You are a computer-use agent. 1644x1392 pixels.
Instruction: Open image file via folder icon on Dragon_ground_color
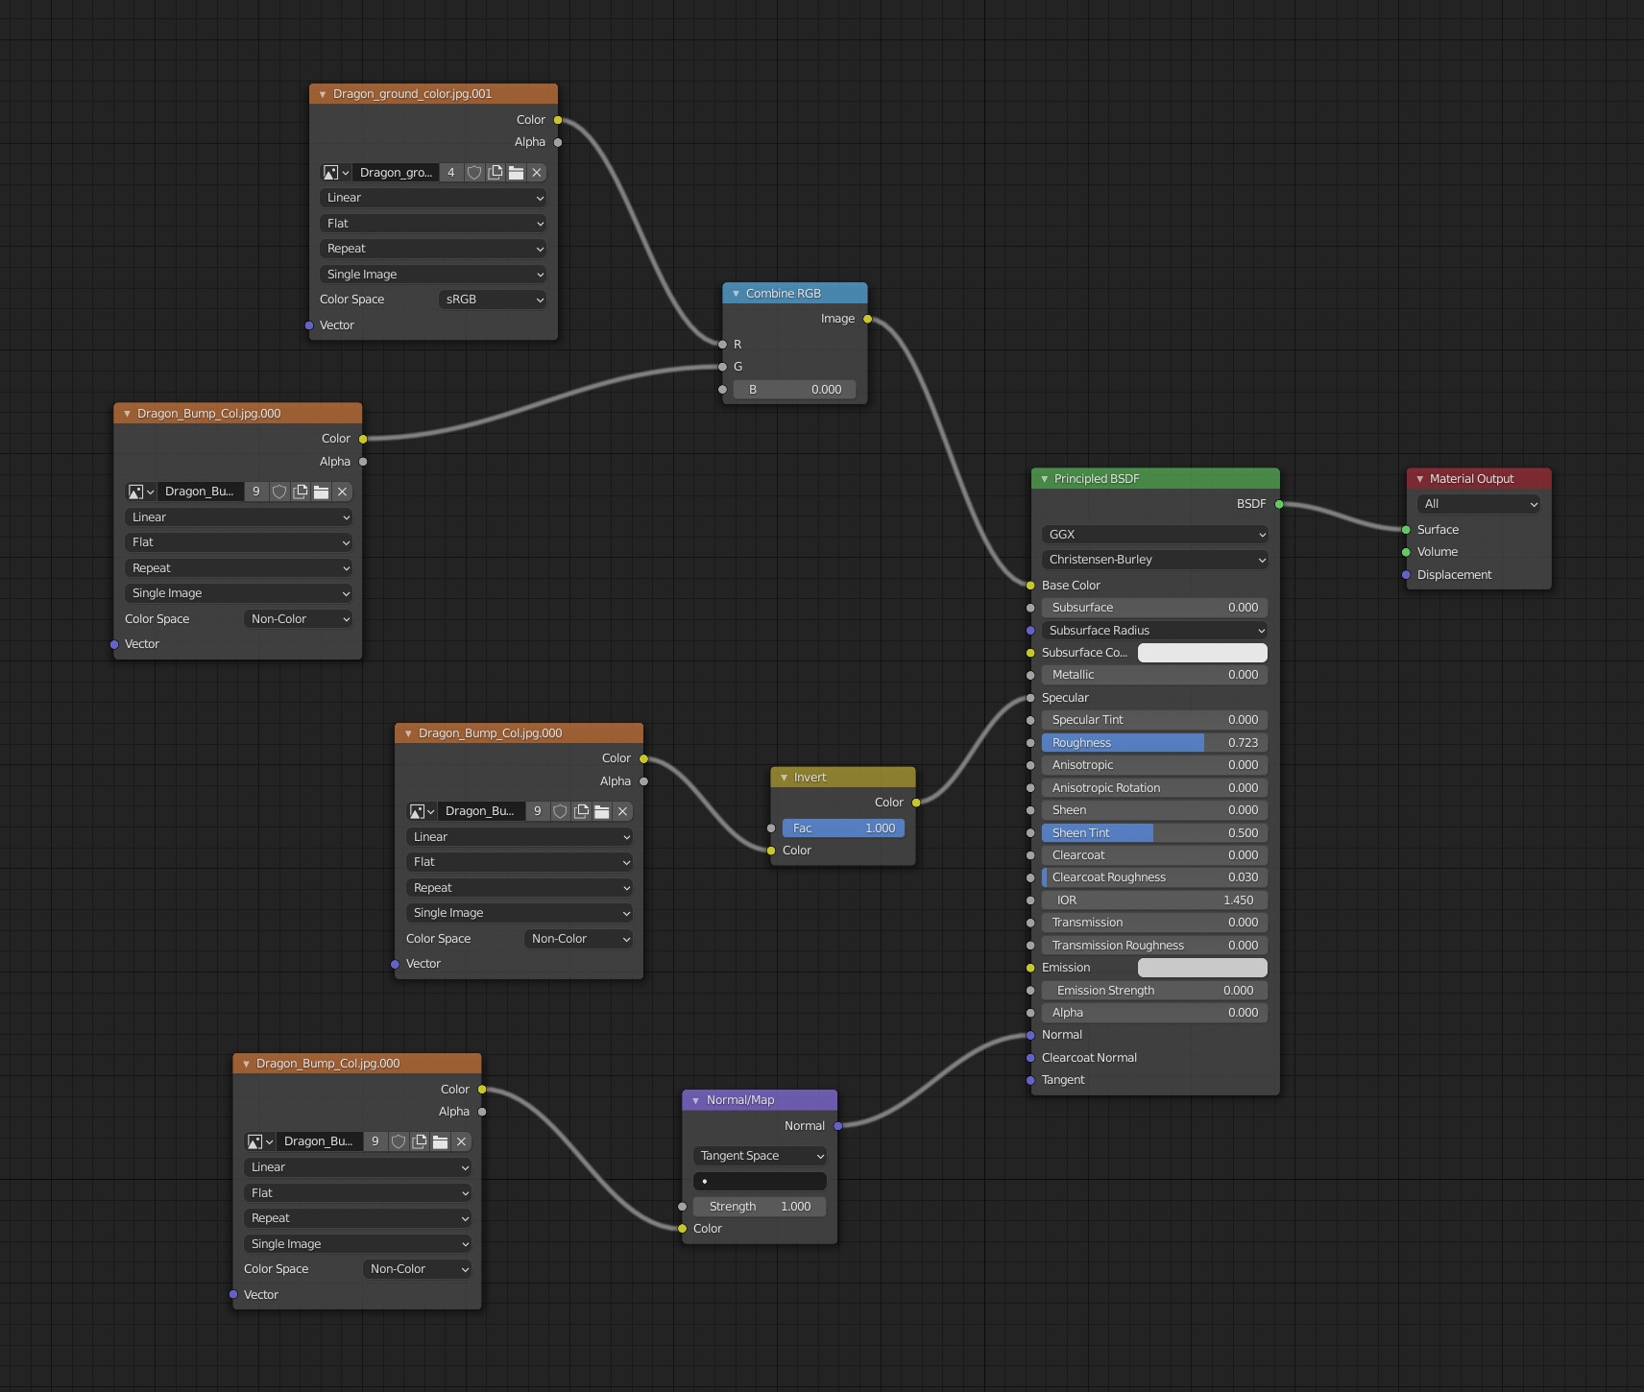coord(516,172)
